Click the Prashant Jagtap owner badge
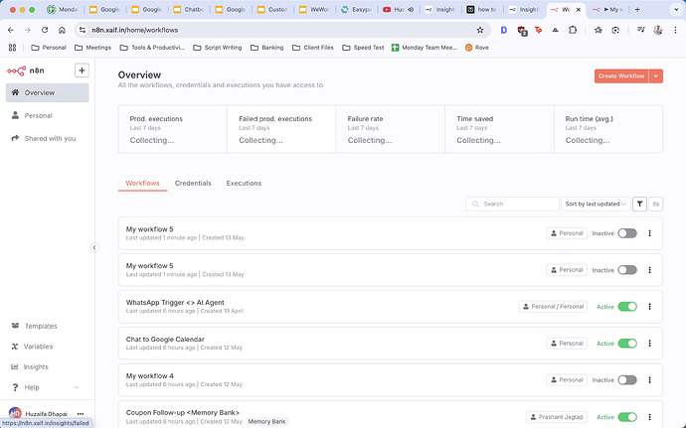Viewport: 686px width, 428px height. pos(557,417)
